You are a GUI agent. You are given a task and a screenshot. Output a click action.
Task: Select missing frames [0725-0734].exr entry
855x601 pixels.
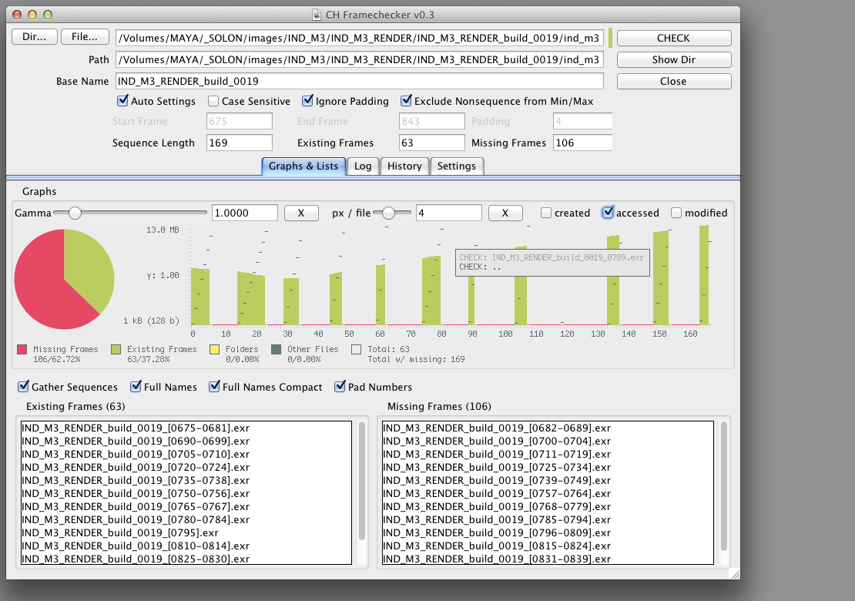[548, 468]
